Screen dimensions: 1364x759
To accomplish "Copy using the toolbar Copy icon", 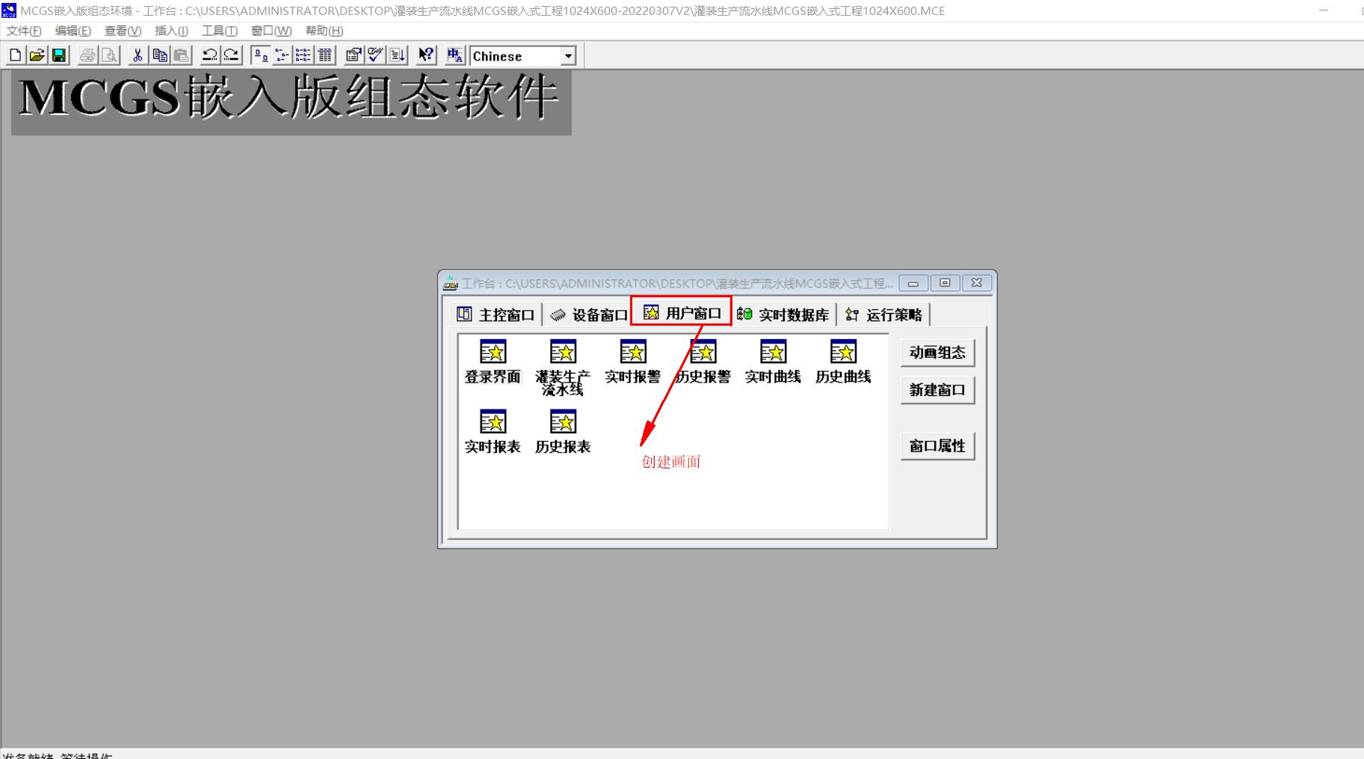I will pos(159,55).
